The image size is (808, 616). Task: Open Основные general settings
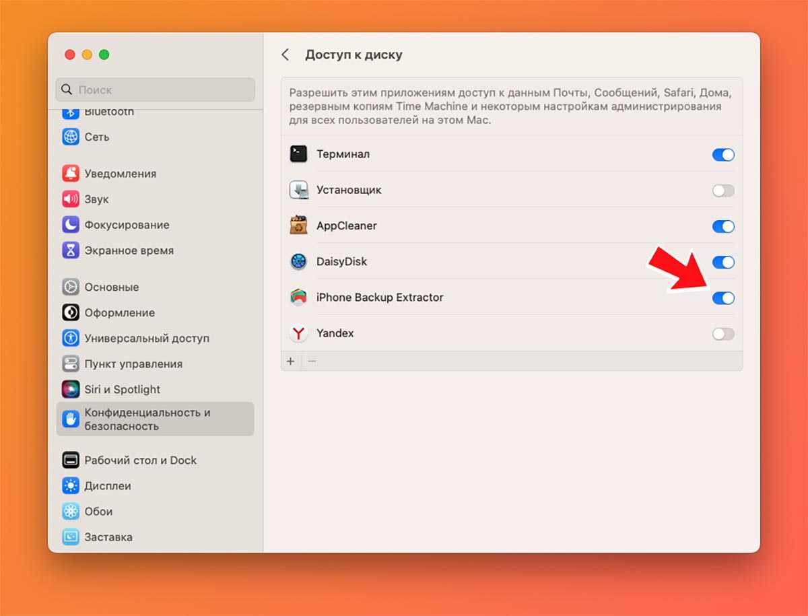tap(111, 287)
